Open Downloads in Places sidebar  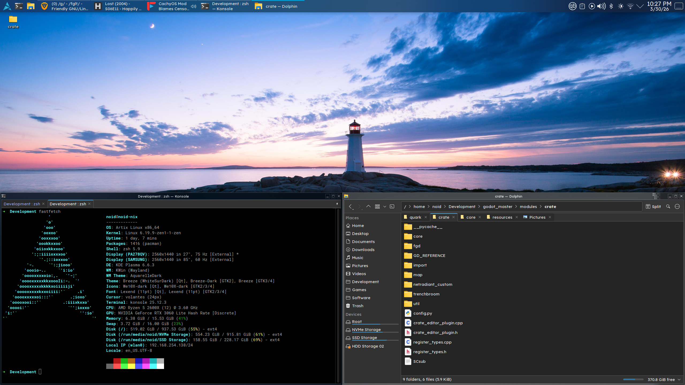[363, 249]
